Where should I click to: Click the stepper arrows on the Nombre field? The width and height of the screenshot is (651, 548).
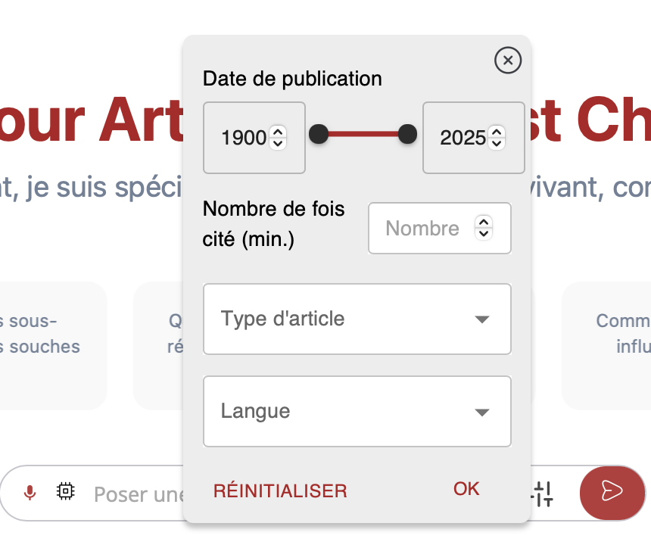[484, 228]
